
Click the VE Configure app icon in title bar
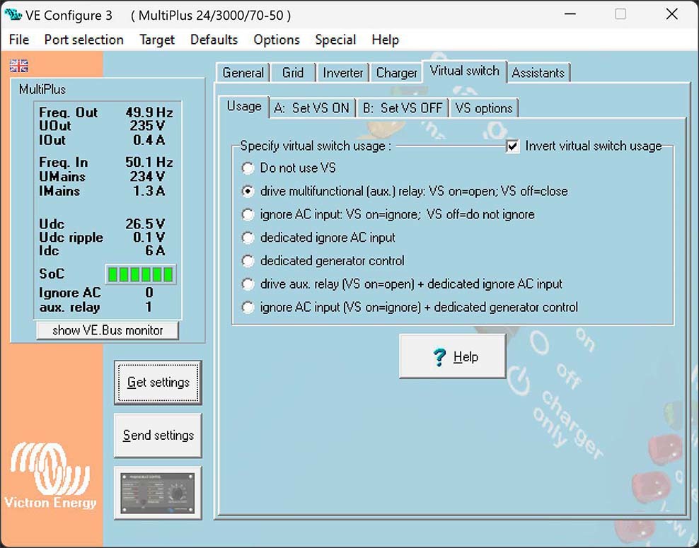click(13, 15)
